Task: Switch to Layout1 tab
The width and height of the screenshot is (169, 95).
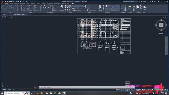Action: [10, 89]
